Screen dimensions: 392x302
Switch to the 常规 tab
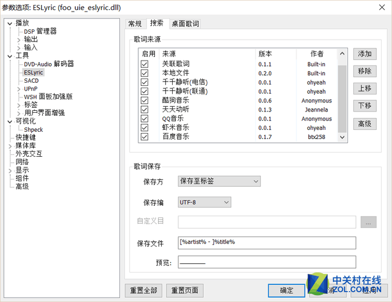point(135,24)
